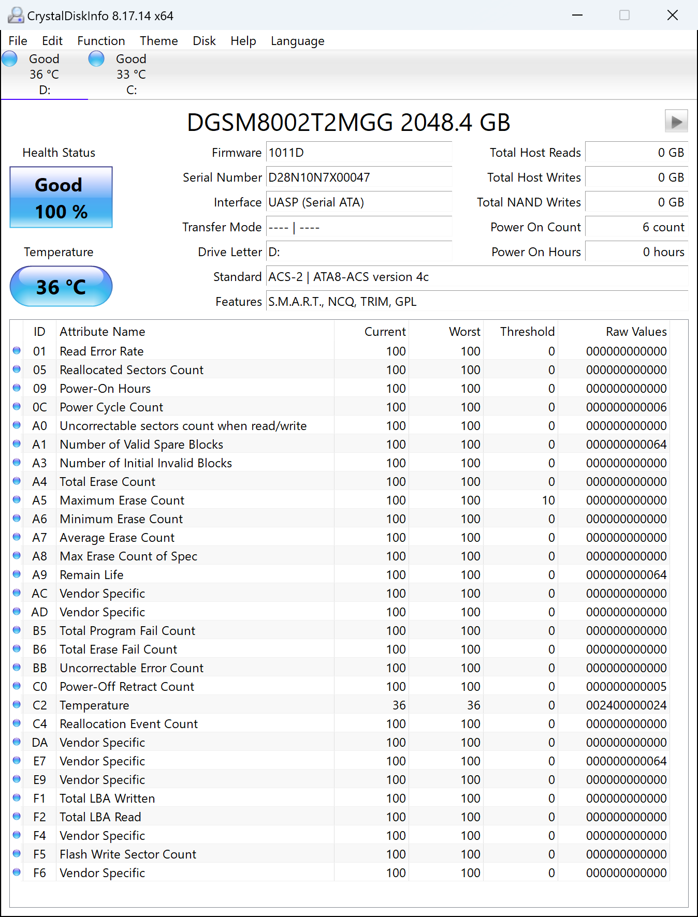The width and height of the screenshot is (698, 917).
Task: Click status dot for Minimum Erase Count
Action: (17, 519)
